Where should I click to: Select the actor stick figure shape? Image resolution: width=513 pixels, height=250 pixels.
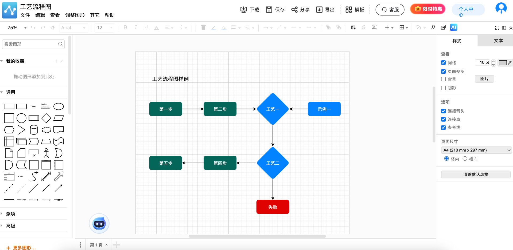46,153
